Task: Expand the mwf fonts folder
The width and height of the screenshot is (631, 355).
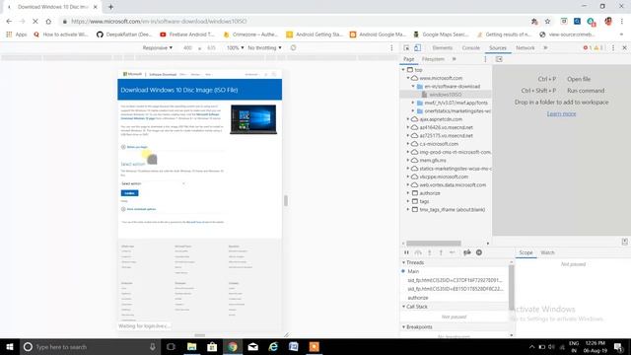Action: click(x=413, y=103)
